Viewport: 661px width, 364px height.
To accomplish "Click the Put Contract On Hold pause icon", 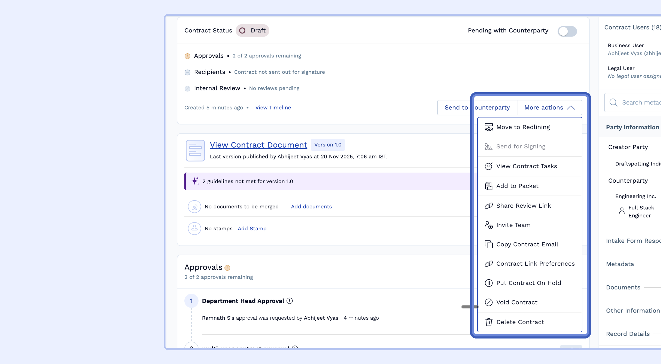I will click(489, 283).
